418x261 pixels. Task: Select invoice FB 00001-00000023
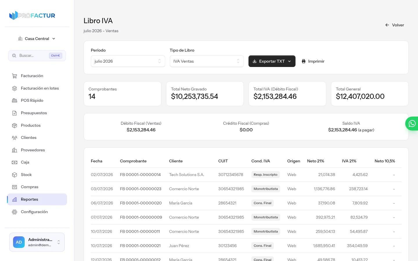tap(141, 189)
